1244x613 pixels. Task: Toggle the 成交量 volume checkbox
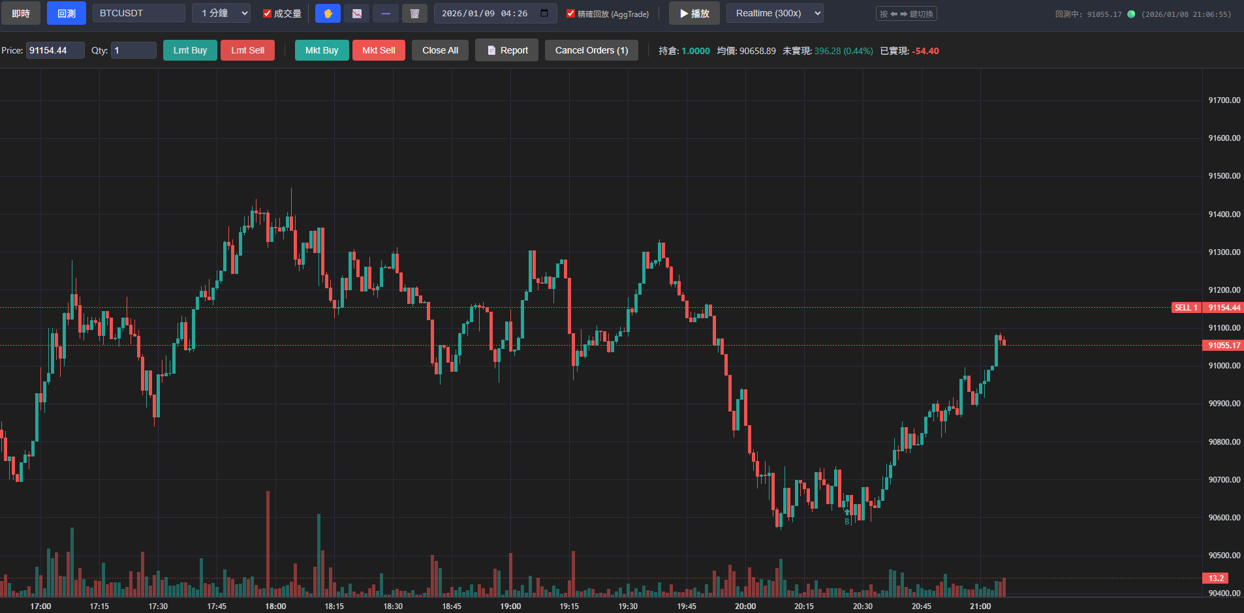267,14
